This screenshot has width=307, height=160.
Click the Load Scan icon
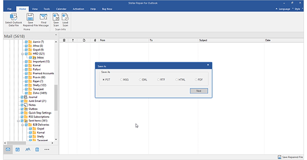click(x=65, y=17)
